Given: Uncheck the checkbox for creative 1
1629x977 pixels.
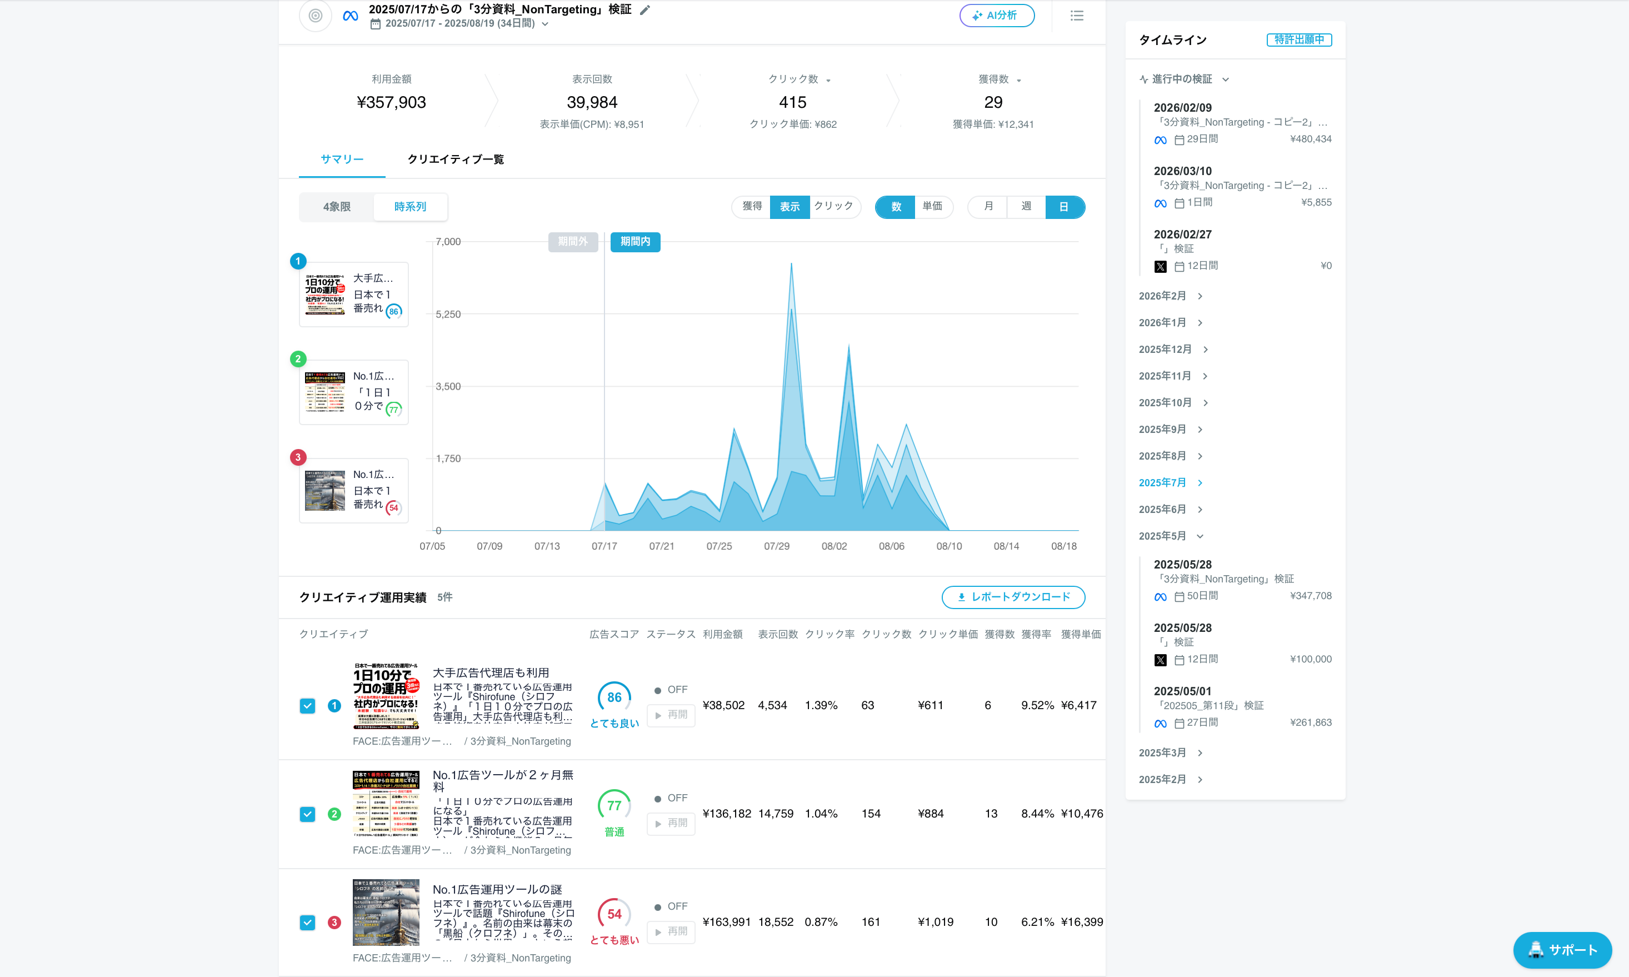Looking at the screenshot, I should (307, 706).
